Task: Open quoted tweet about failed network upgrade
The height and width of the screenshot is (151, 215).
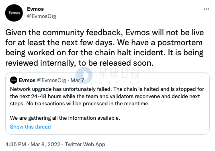Action: (107, 103)
